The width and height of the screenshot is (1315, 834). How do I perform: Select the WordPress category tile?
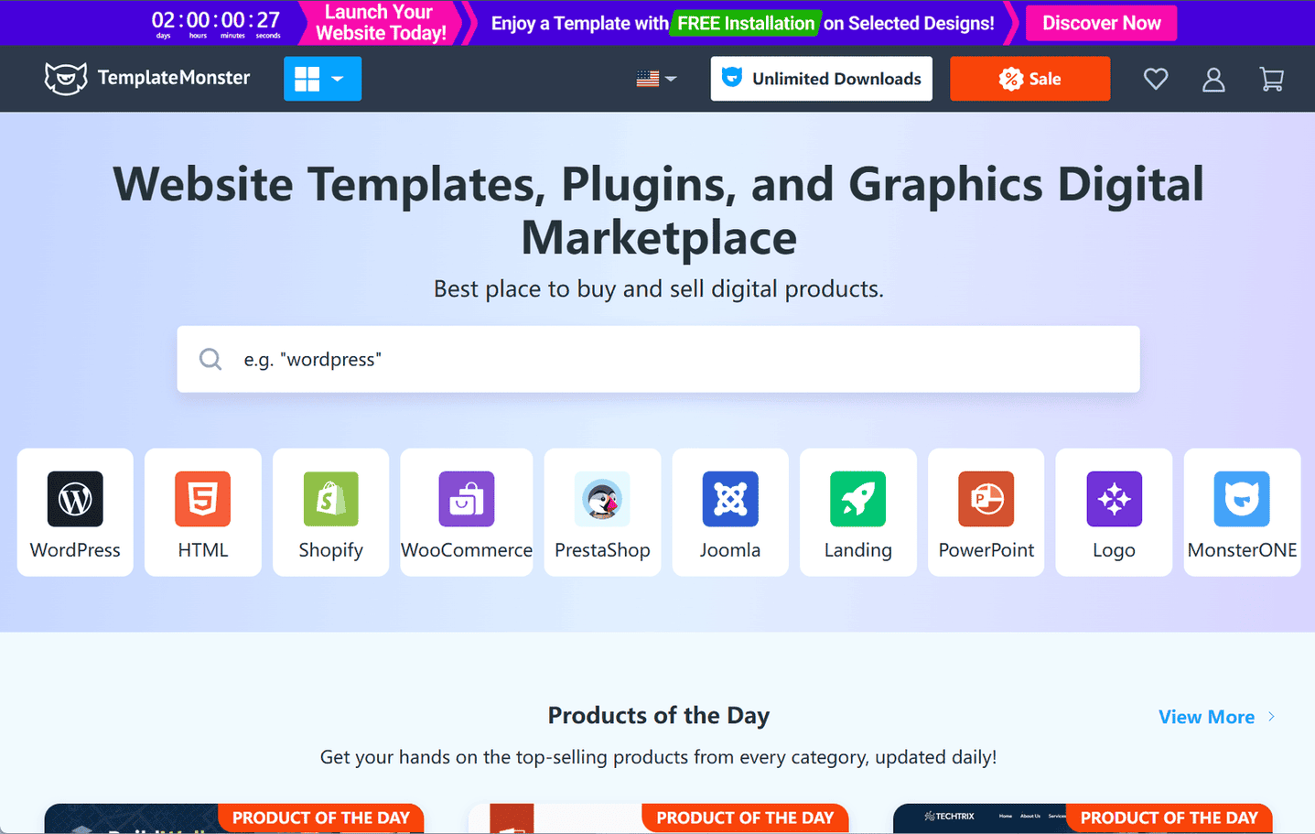tap(75, 513)
